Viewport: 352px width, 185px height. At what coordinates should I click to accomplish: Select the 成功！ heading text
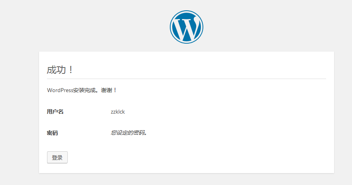point(60,70)
